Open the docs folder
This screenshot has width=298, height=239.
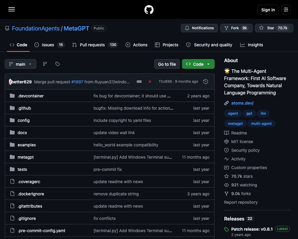click(22, 133)
